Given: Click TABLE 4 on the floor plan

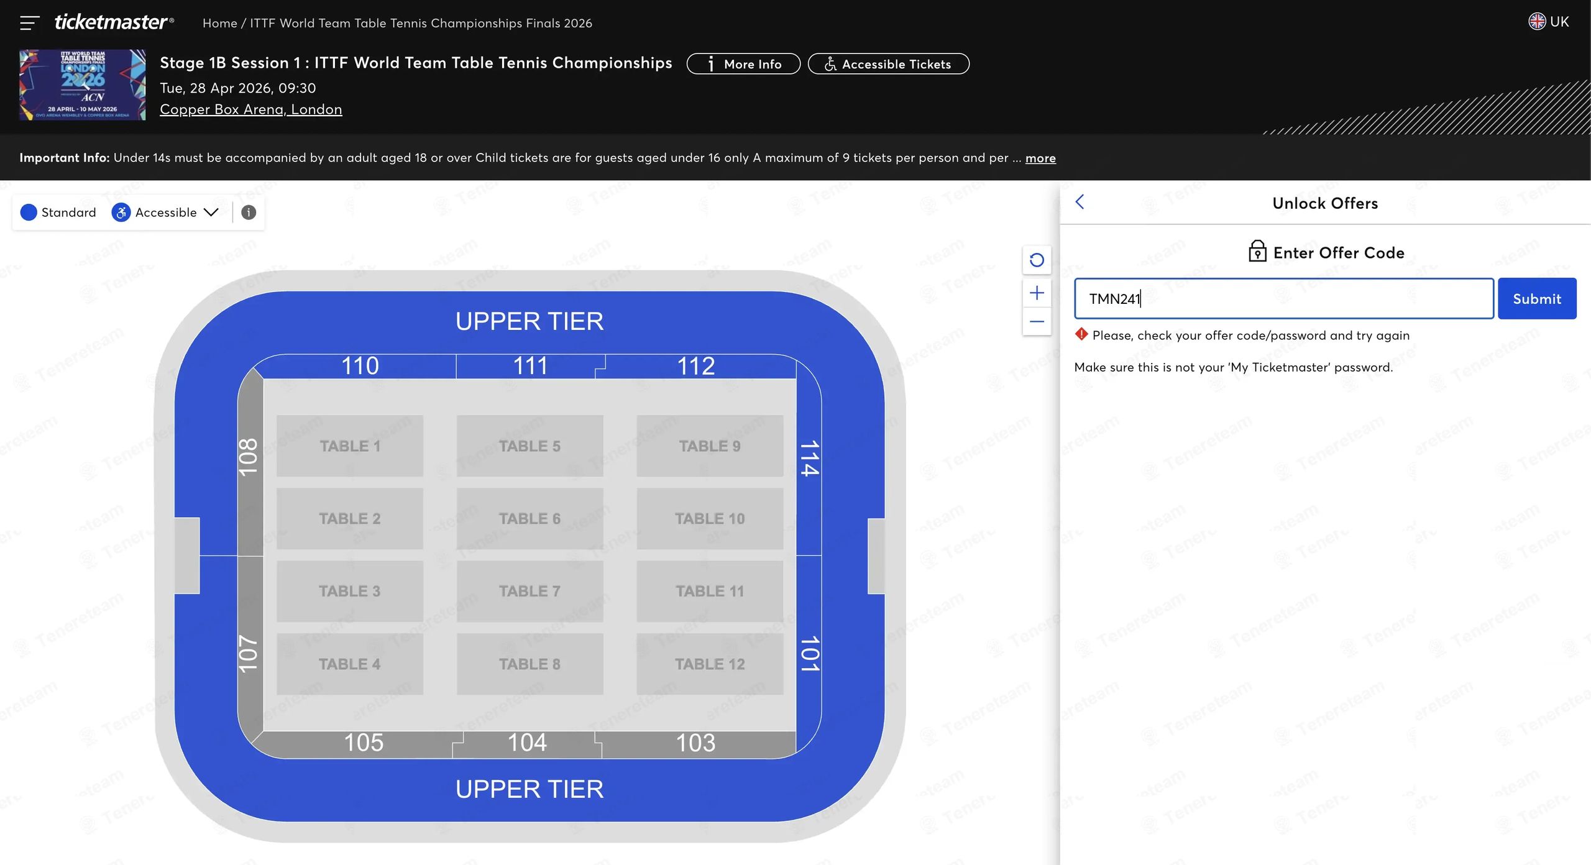Looking at the screenshot, I should pos(350,664).
